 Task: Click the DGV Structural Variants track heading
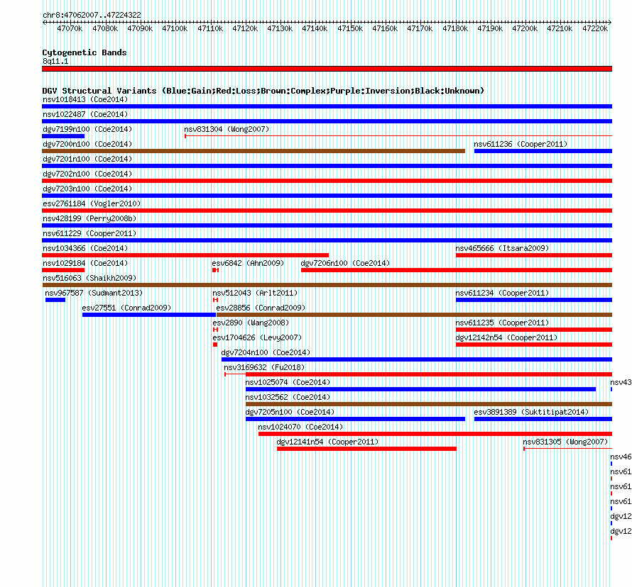coord(263,91)
